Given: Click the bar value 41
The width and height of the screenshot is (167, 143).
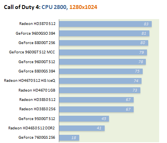Looking at the screenshot, I should [99, 128].
